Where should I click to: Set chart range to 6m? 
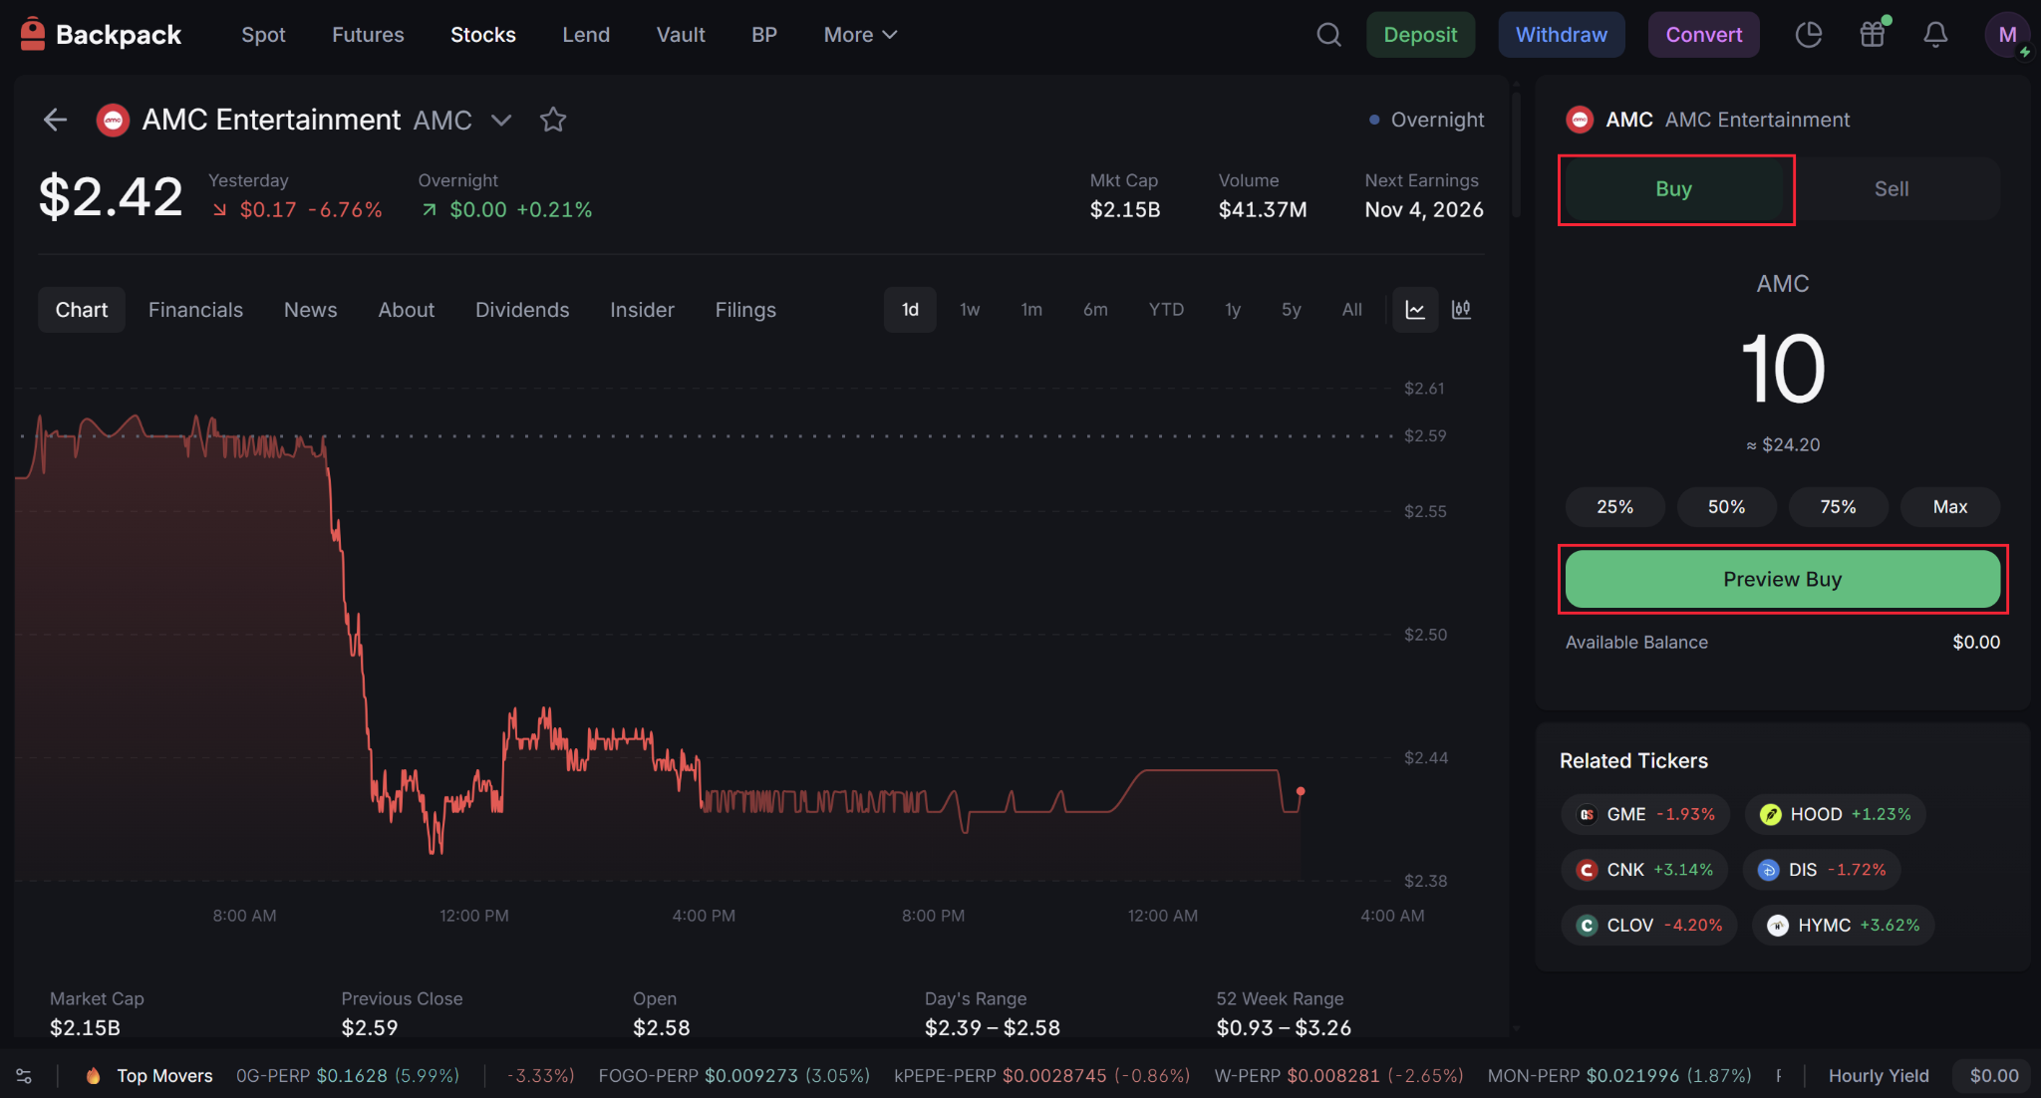(x=1095, y=310)
